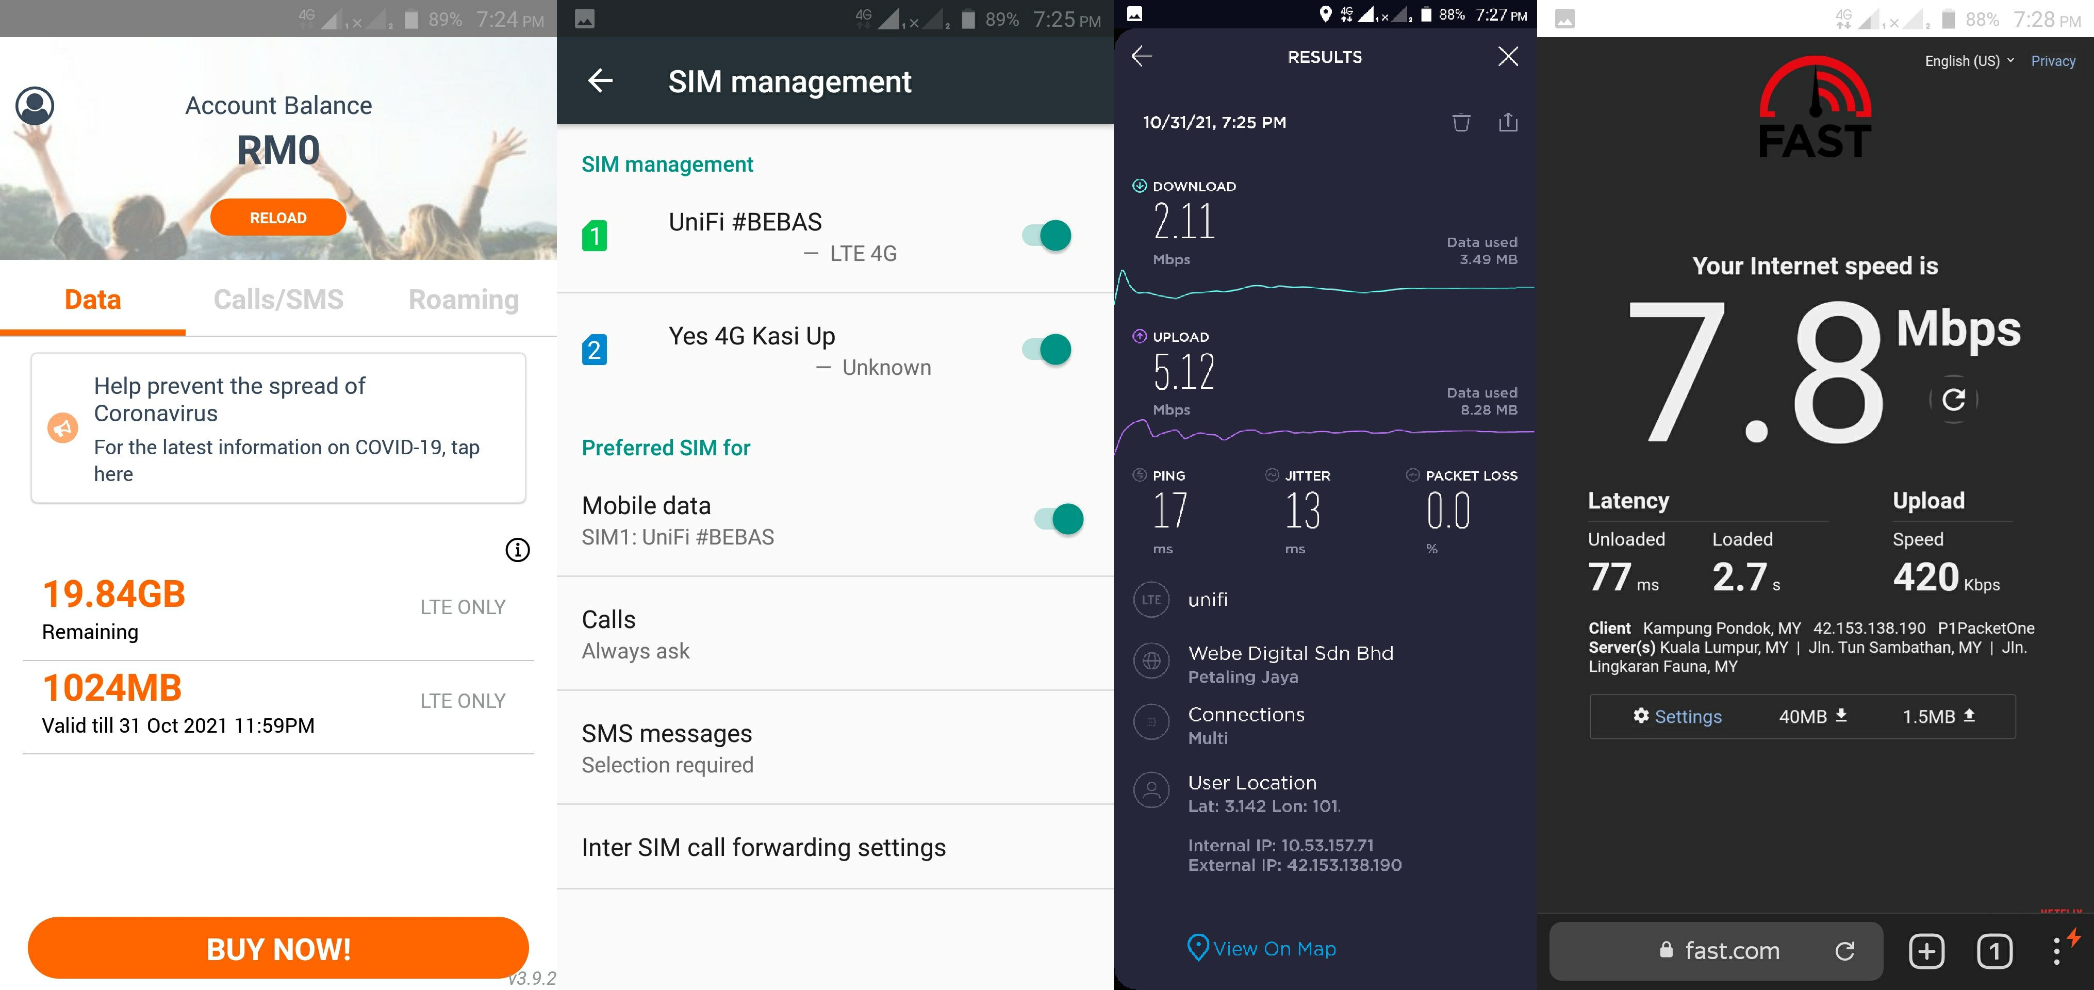
Task: Open a new browser tab
Action: click(1926, 951)
